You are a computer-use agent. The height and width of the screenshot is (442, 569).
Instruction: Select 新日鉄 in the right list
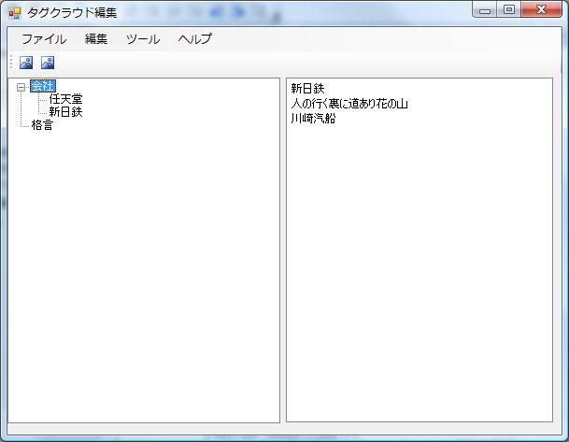coord(307,89)
